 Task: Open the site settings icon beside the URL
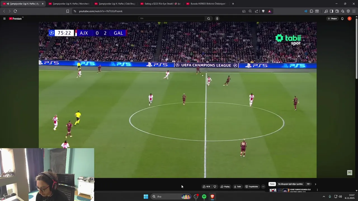click(x=75, y=11)
